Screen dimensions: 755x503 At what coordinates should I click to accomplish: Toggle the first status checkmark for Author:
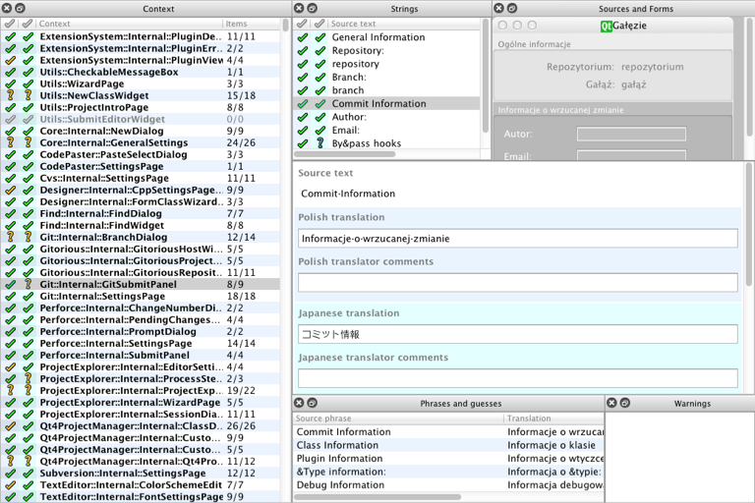[x=303, y=117]
